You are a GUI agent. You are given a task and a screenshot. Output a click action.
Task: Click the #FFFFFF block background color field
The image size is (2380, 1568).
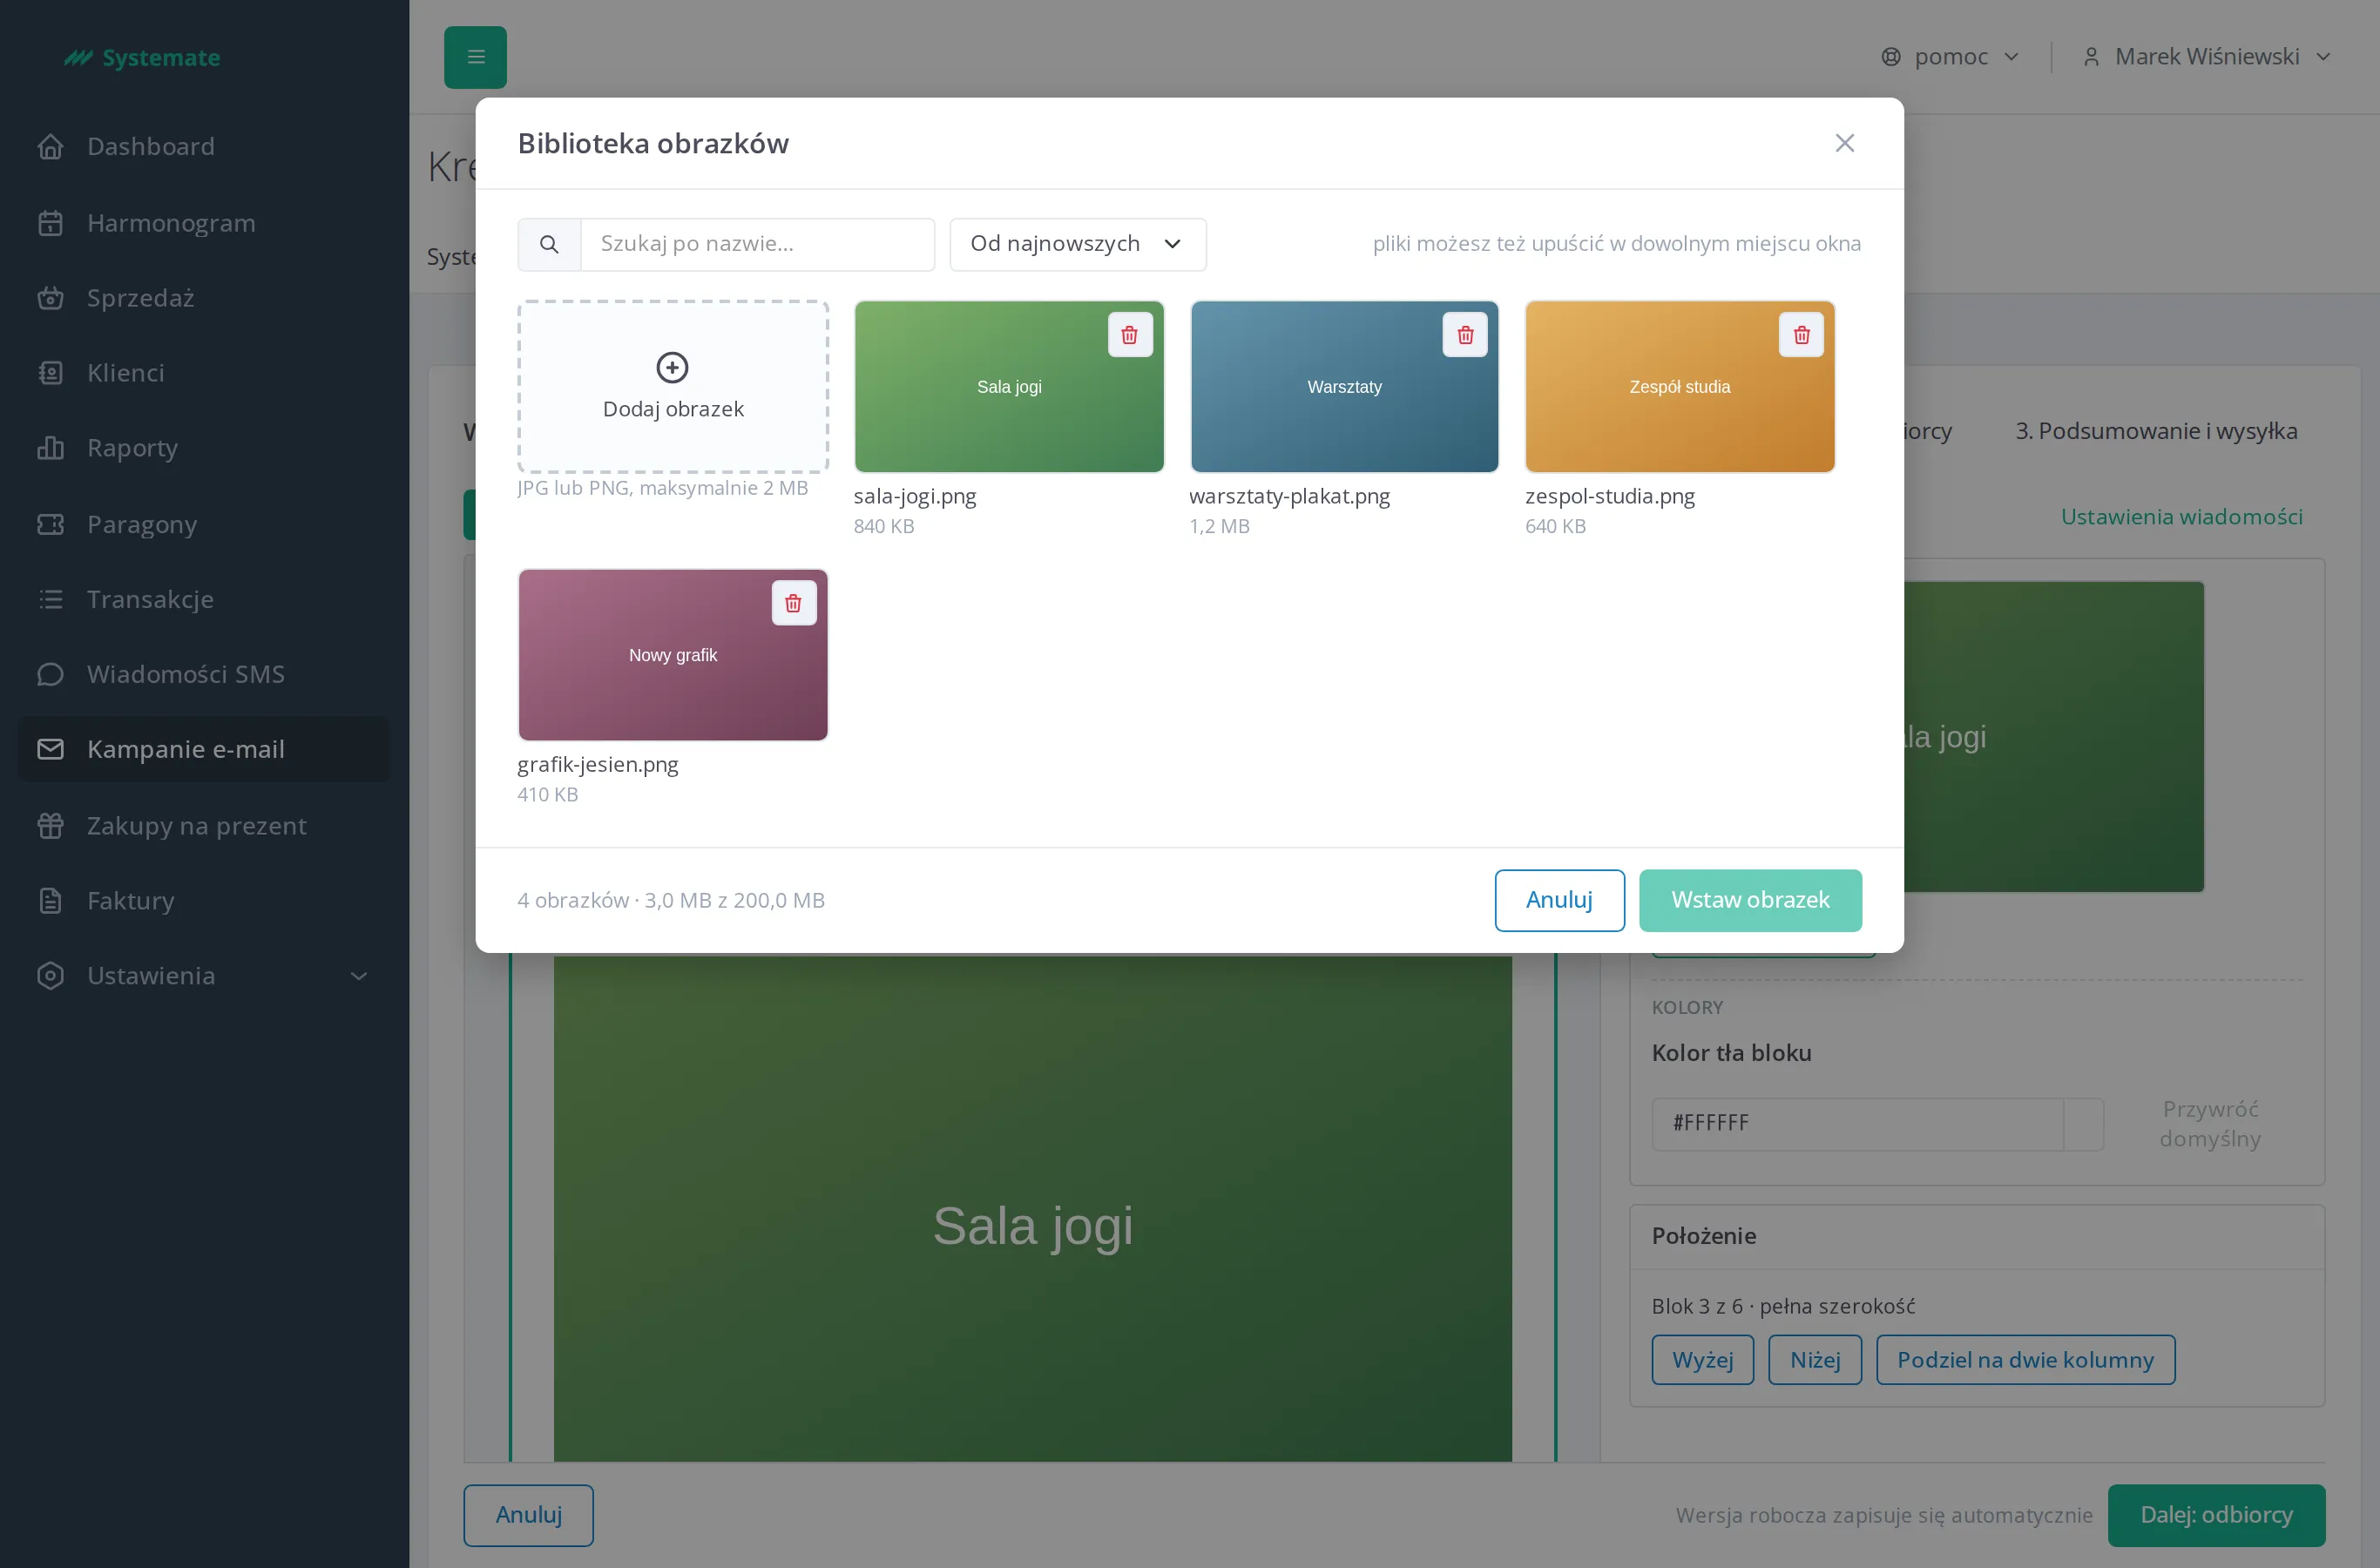(1857, 1124)
